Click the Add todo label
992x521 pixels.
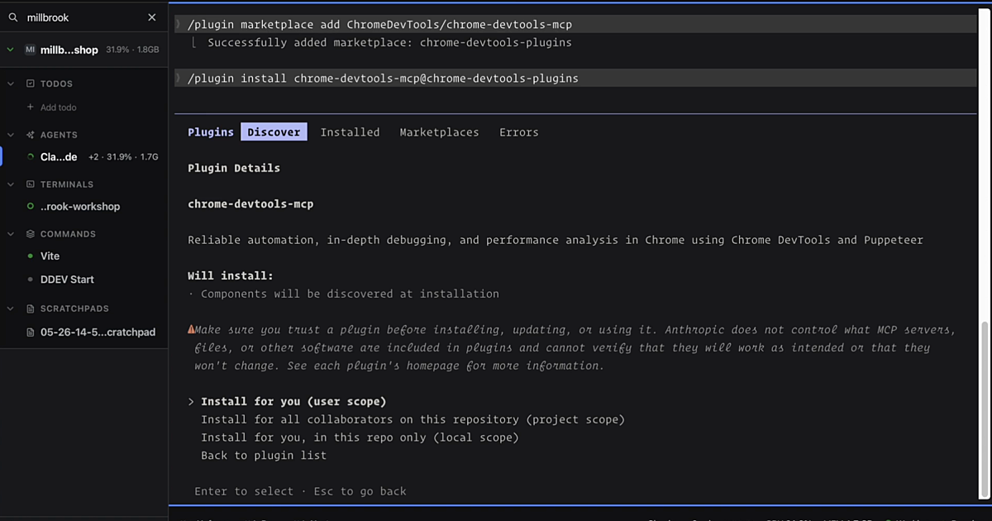tap(58, 108)
